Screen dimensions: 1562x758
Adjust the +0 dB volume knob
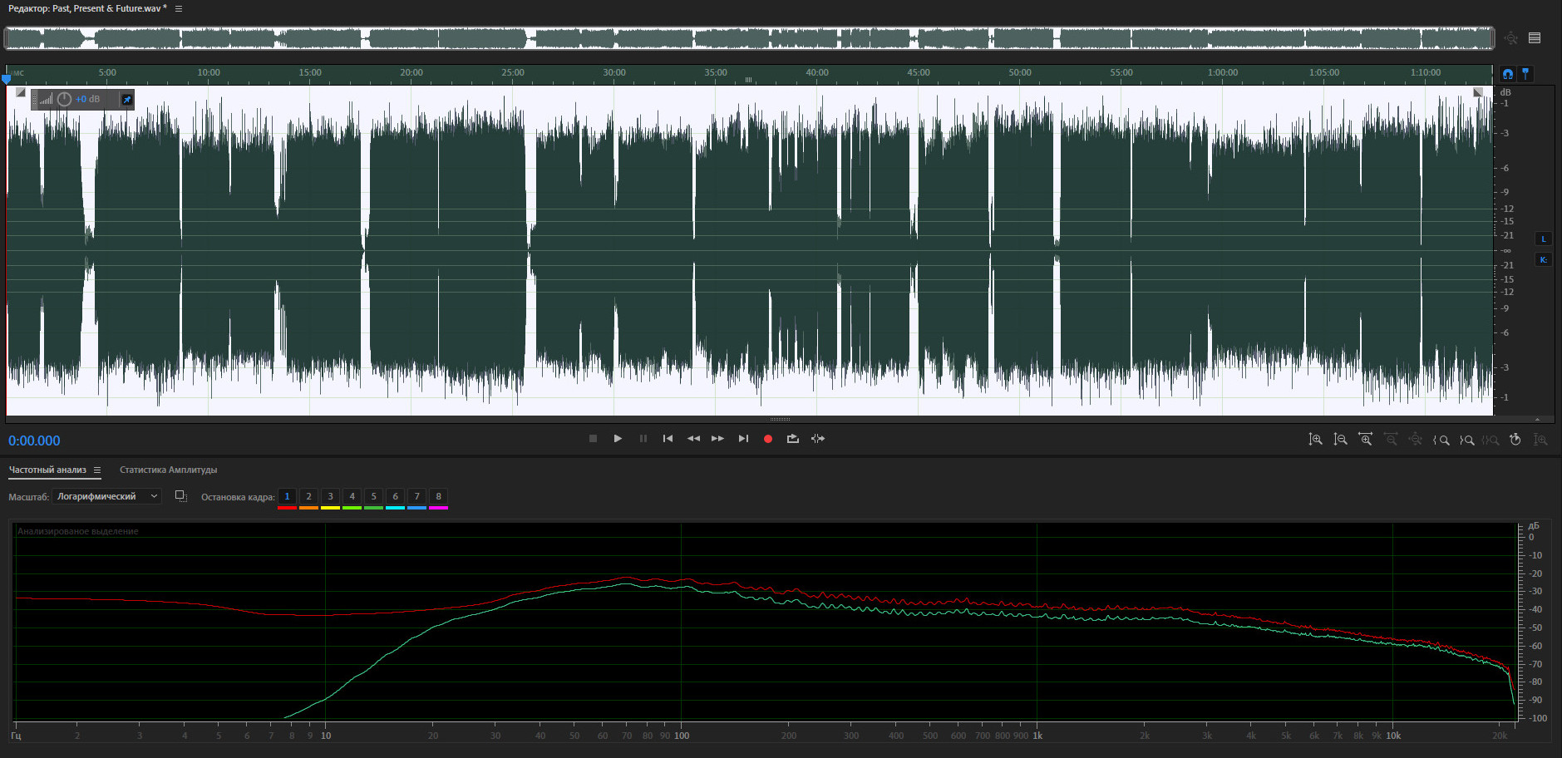point(64,100)
